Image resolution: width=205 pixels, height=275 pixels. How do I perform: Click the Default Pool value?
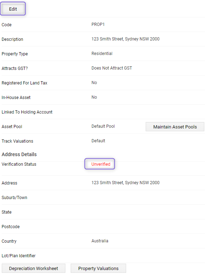[103, 126]
